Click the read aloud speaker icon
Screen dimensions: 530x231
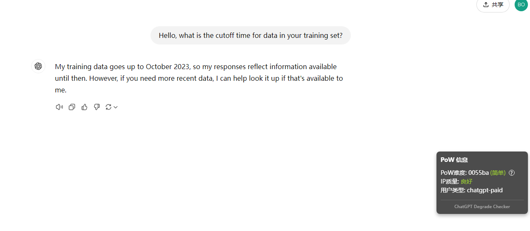59,107
